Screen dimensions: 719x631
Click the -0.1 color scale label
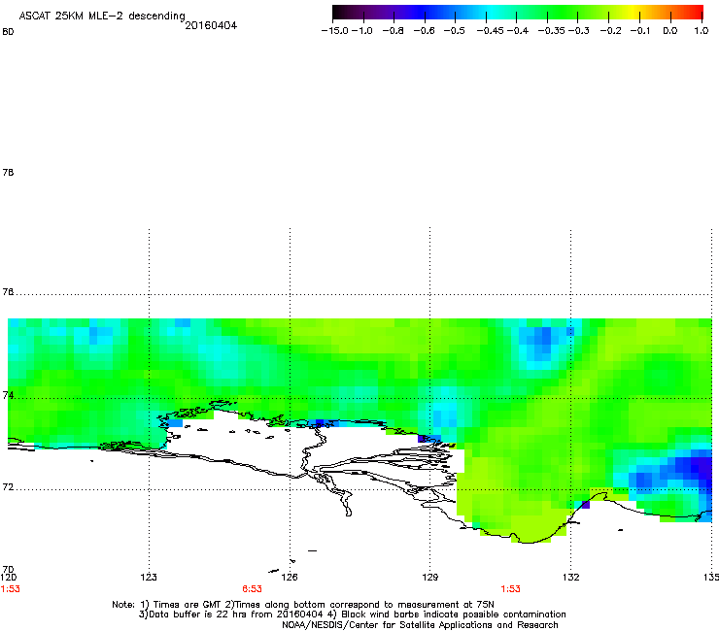640,31
